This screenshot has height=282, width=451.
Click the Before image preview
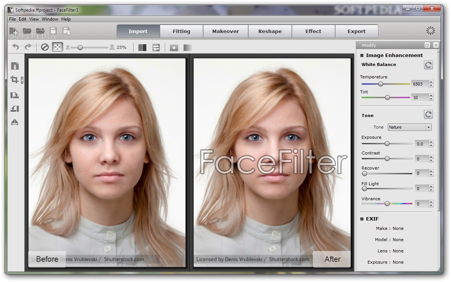click(x=107, y=163)
